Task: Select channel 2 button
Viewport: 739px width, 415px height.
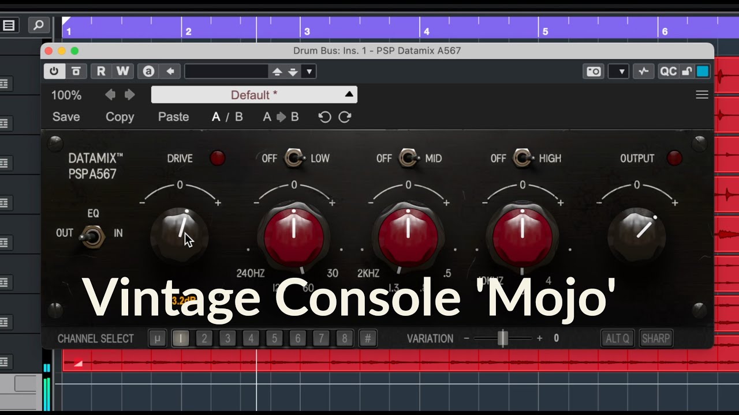Action: [x=204, y=338]
